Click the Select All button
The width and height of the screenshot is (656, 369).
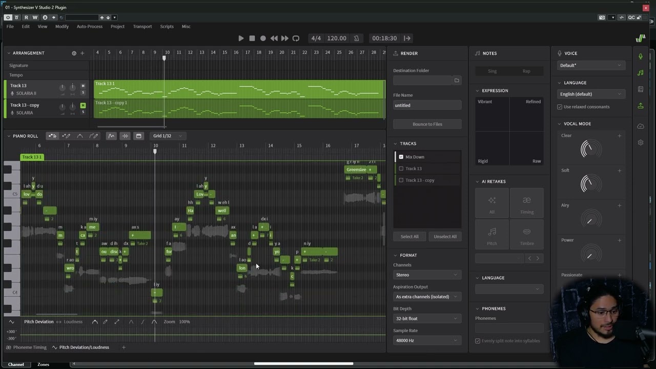(x=409, y=237)
